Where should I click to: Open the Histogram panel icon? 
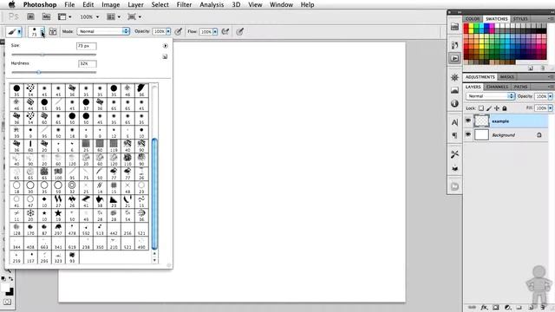coord(454,90)
